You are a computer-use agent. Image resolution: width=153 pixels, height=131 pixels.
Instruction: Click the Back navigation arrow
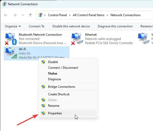point(6,15)
